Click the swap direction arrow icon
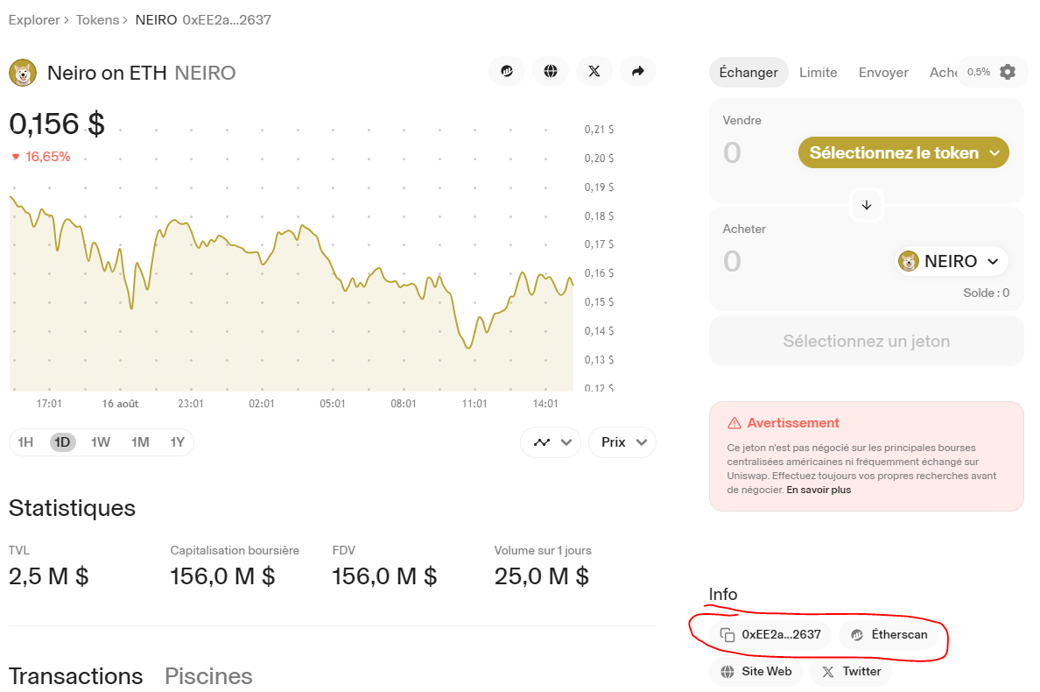 (867, 205)
